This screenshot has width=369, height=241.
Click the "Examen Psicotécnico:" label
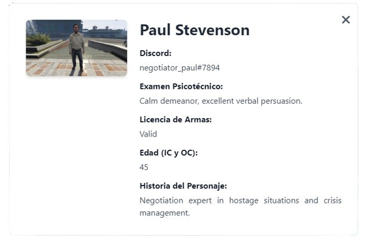pos(181,86)
